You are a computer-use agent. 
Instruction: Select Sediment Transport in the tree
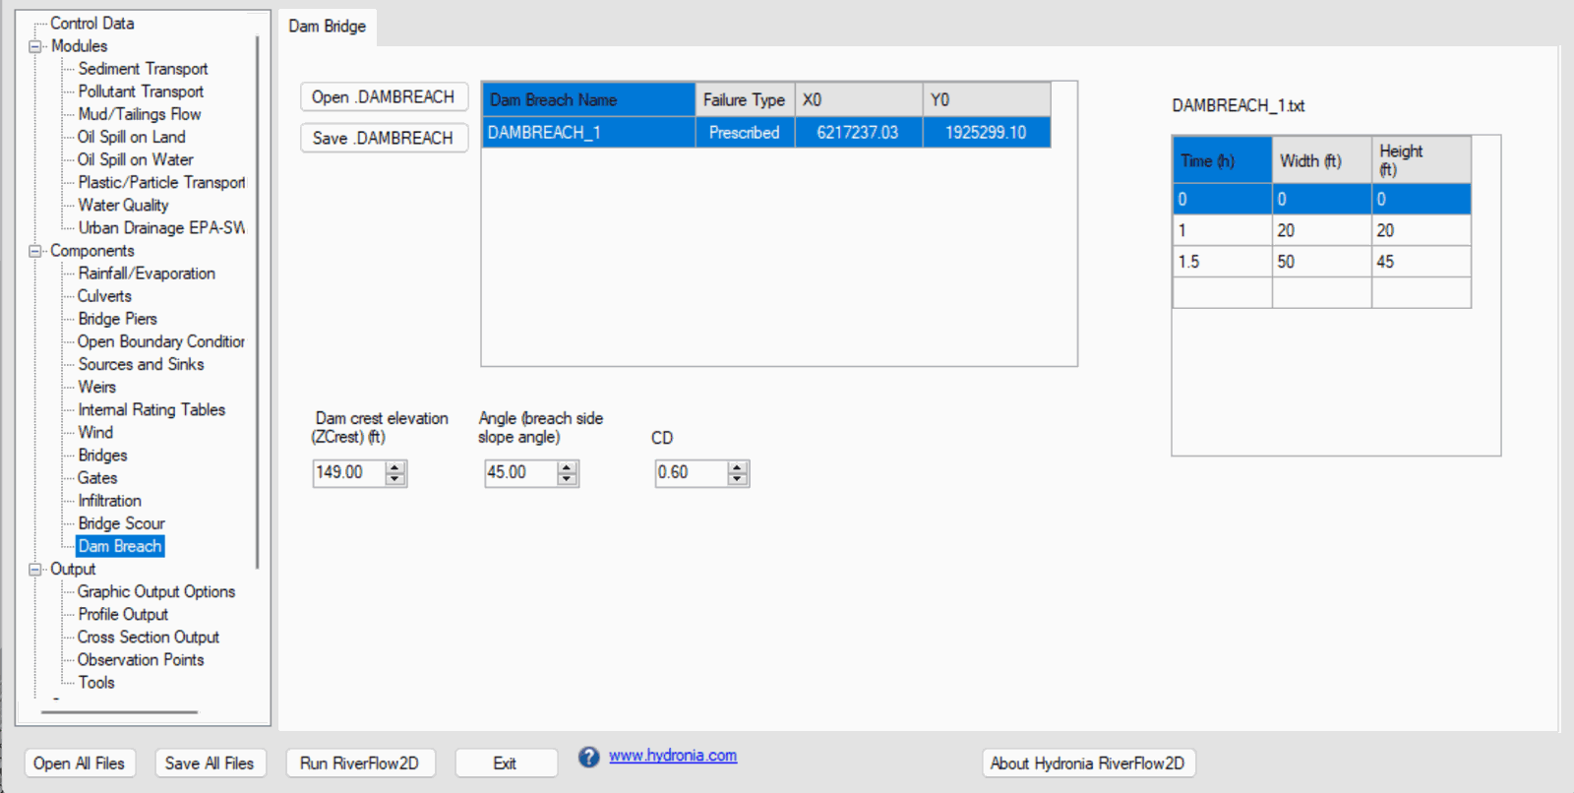(143, 69)
